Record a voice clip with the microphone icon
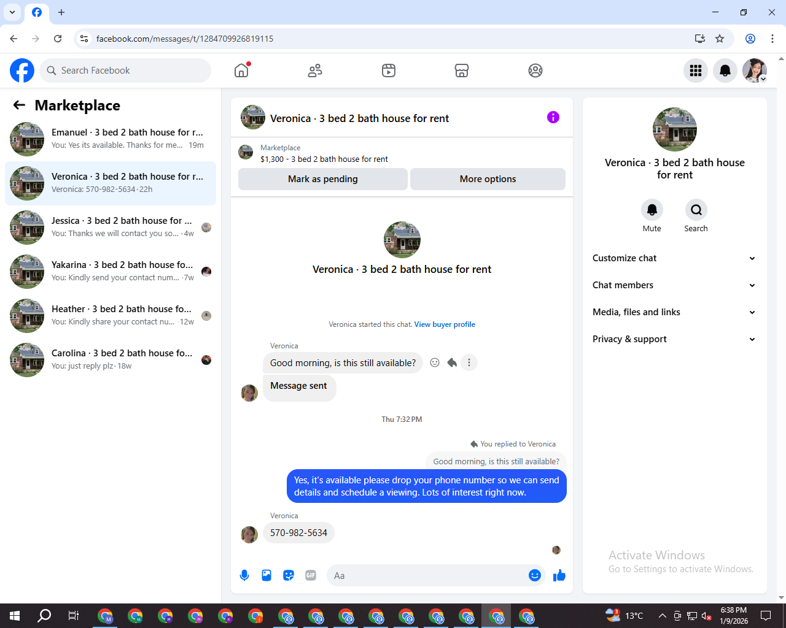Viewport: 786px width, 628px height. coord(244,575)
